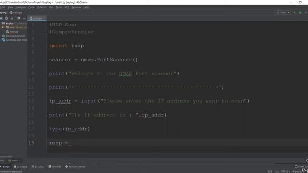
Task: Switch to the main.py editor tab
Action: [x=37, y=18]
